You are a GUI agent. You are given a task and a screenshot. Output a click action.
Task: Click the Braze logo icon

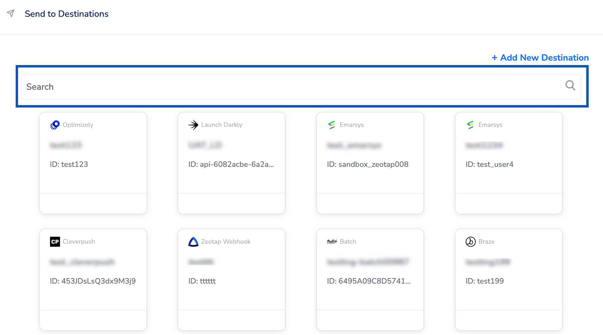click(x=470, y=242)
